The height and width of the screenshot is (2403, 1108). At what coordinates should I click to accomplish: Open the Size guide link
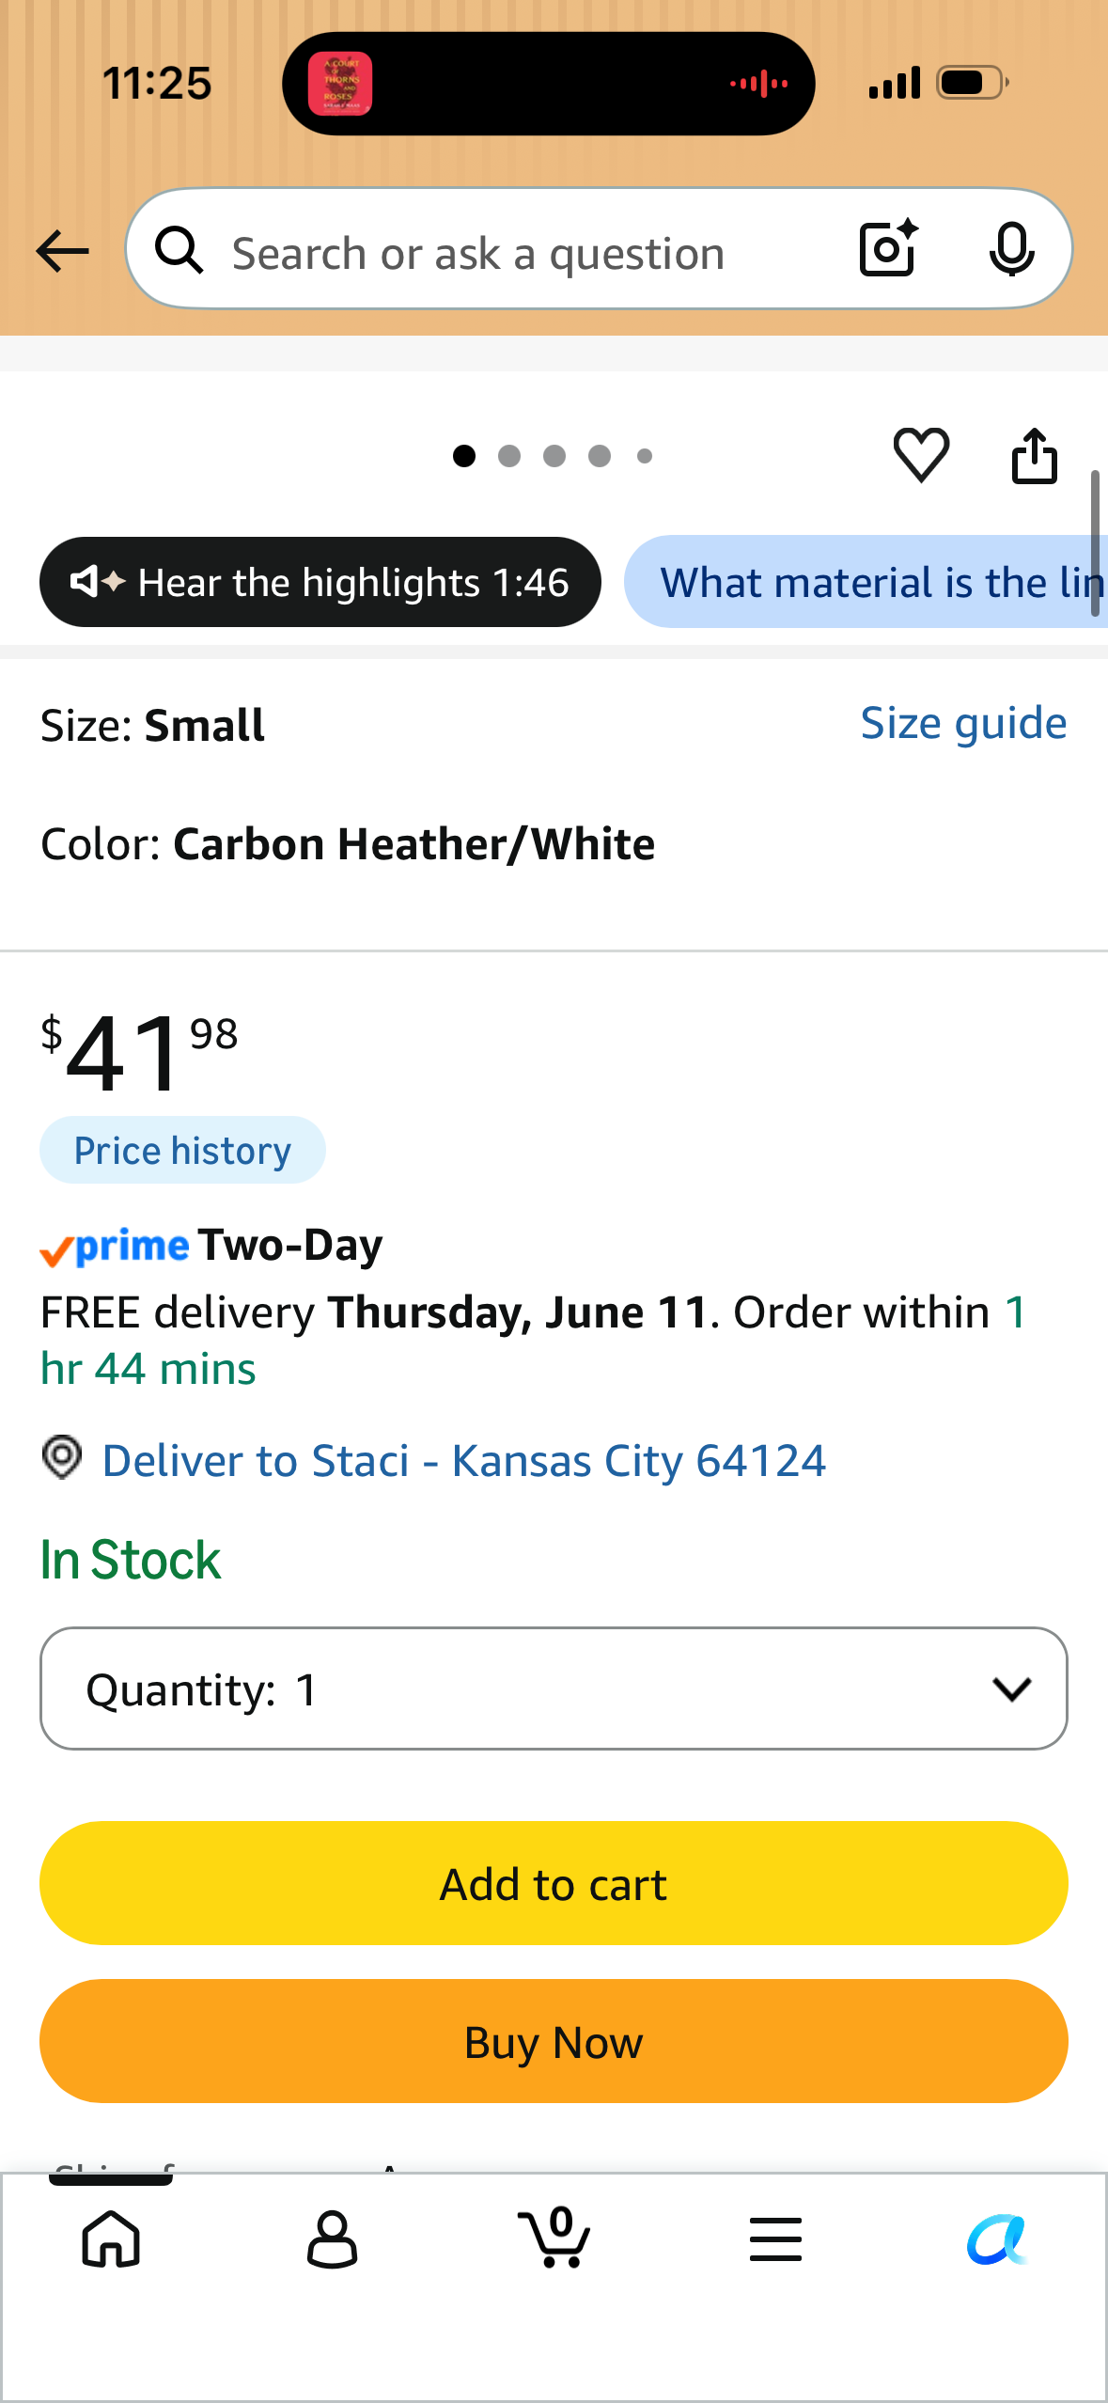click(x=963, y=723)
